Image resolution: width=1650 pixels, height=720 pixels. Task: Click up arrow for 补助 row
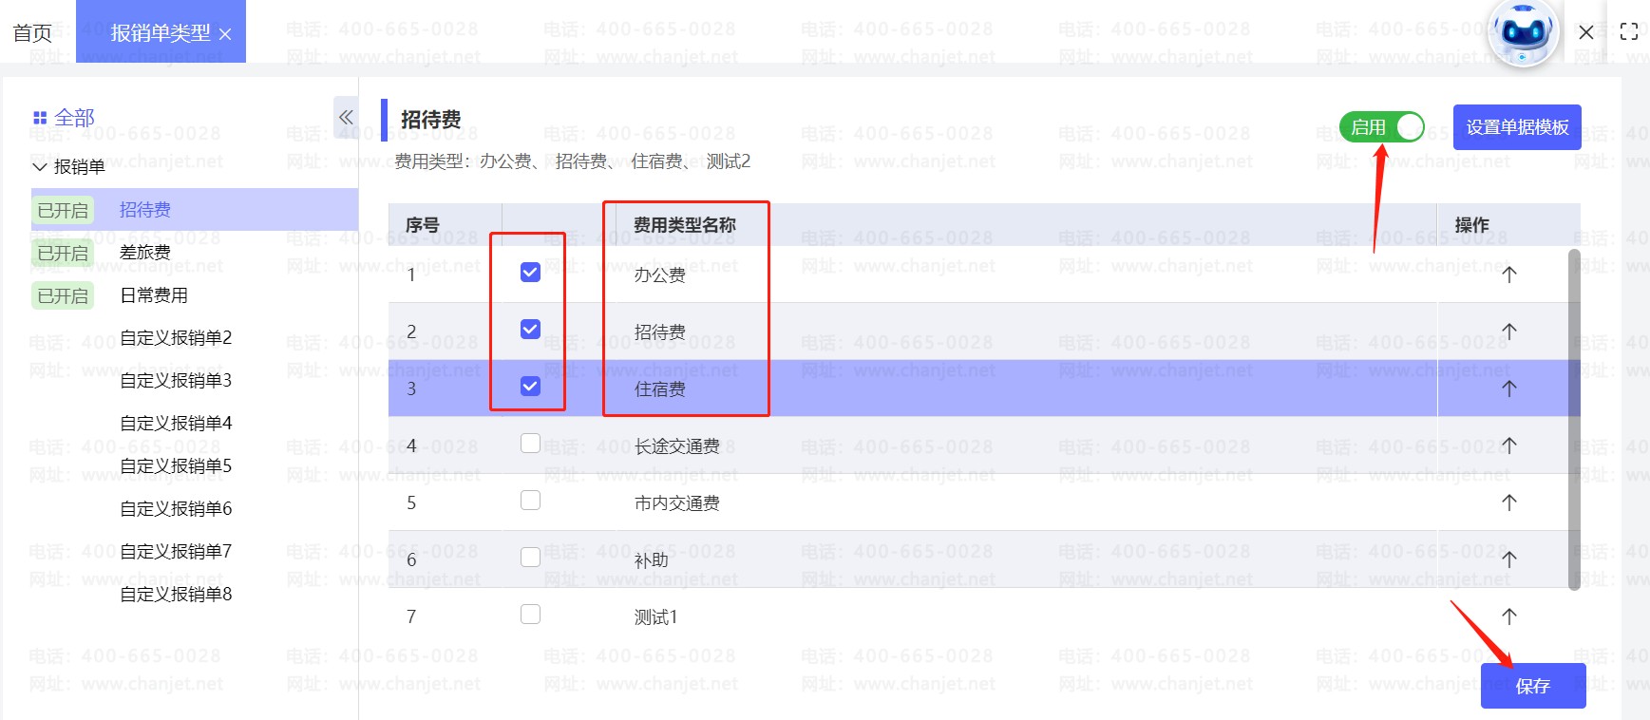pyautogui.click(x=1508, y=559)
